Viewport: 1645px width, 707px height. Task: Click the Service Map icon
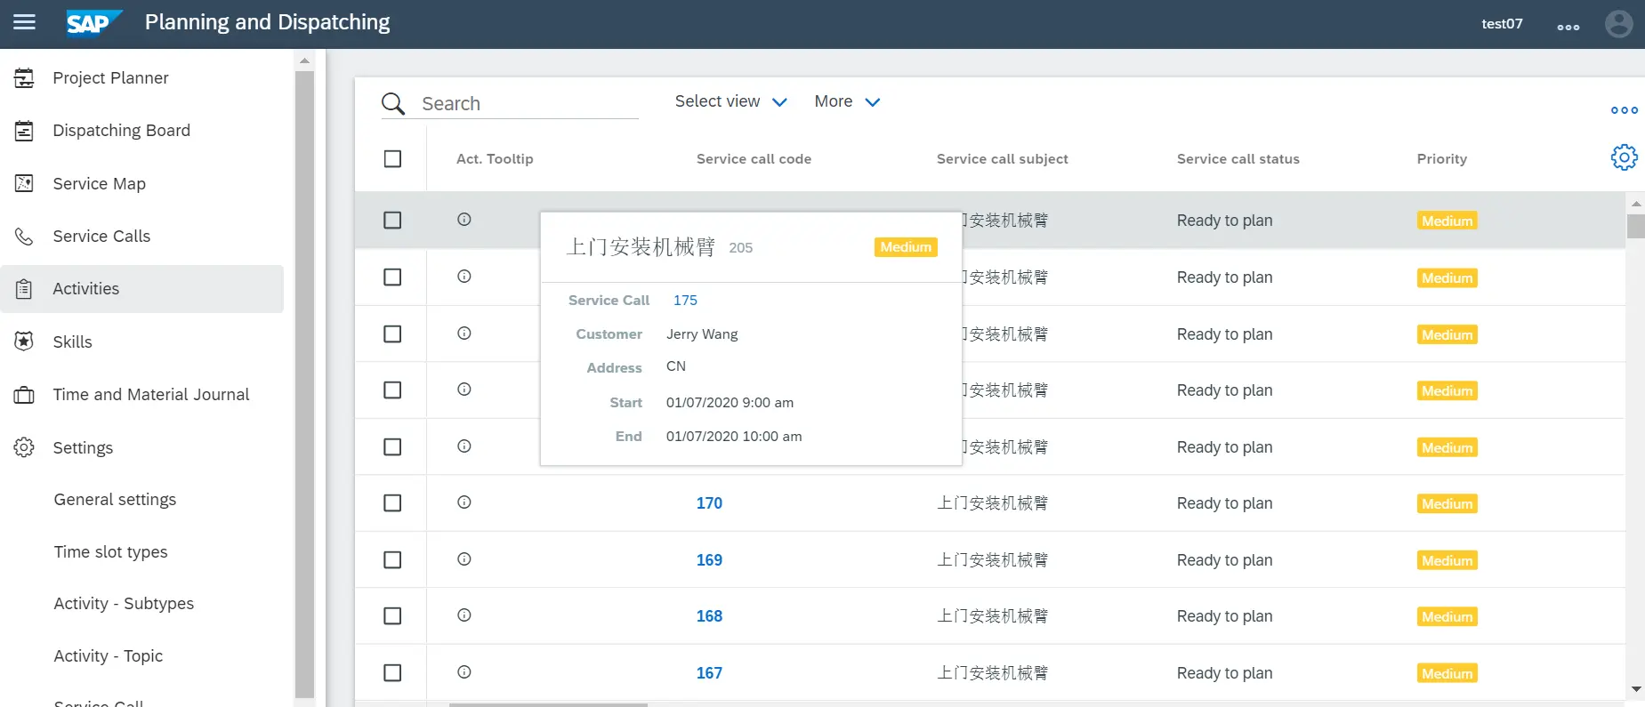tap(24, 183)
